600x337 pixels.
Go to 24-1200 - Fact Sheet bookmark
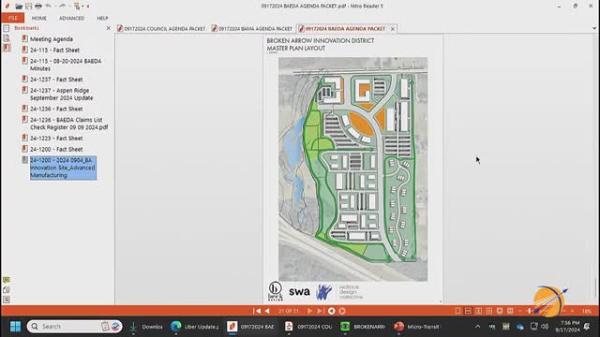coord(56,150)
